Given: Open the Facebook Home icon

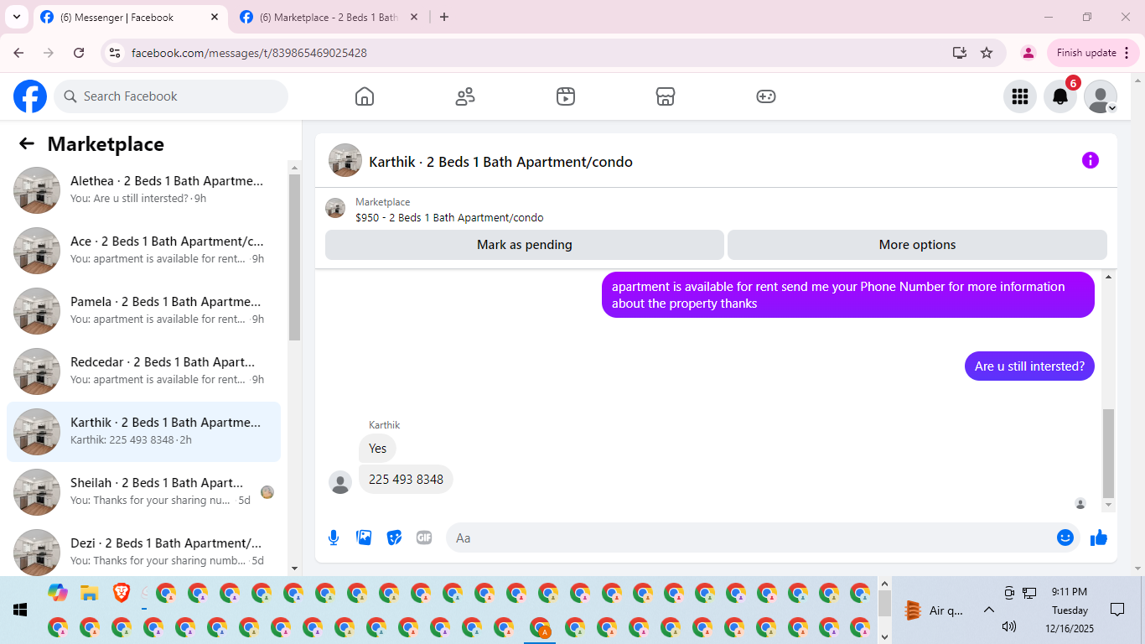Looking at the screenshot, I should coord(365,96).
